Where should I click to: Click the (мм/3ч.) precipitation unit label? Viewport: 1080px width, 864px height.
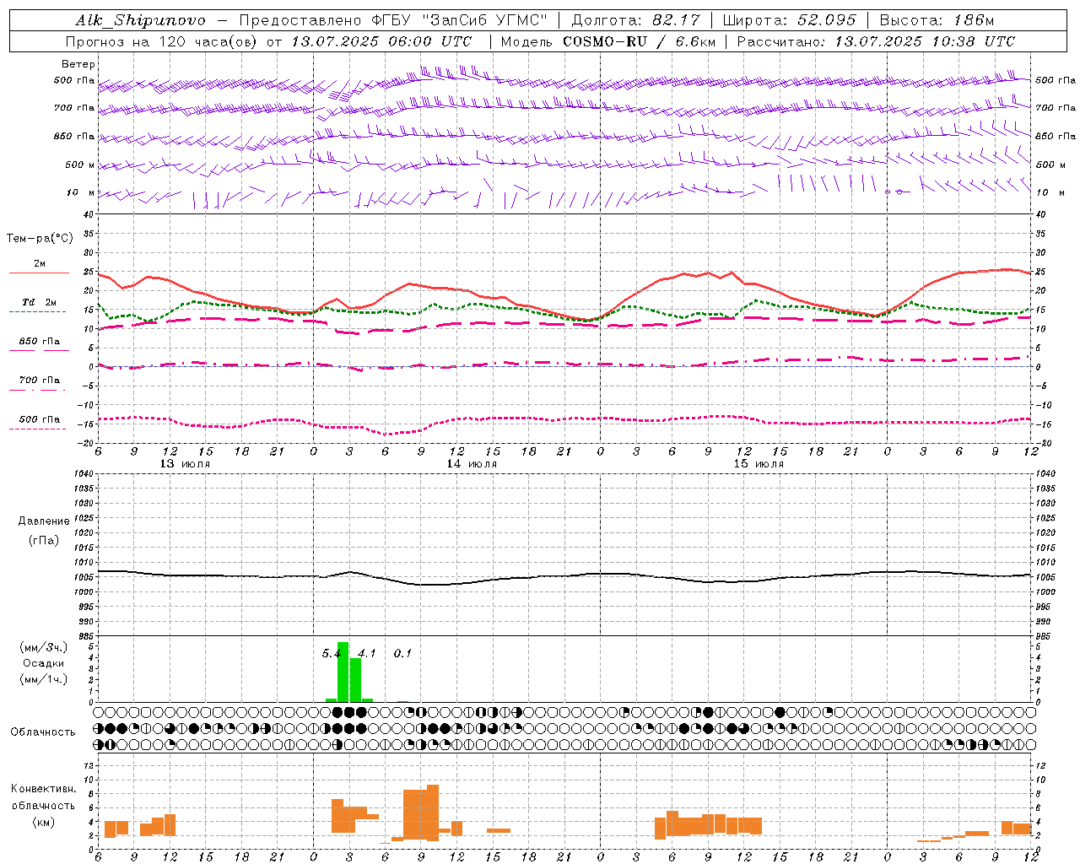click(x=44, y=647)
